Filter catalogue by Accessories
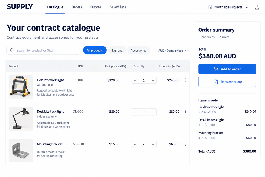Screen dimensions: 265x177 [138, 50]
